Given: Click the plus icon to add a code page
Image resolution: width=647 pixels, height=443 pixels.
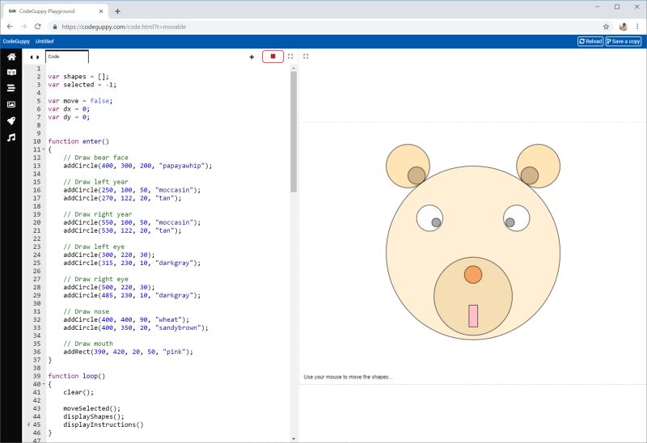Looking at the screenshot, I should click(252, 57).
